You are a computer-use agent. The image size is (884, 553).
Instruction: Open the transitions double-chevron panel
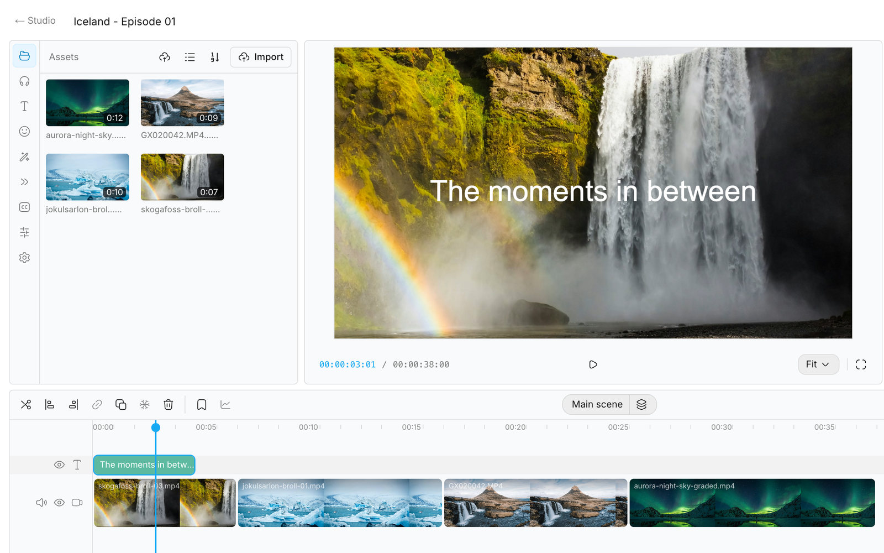(24, 182)
